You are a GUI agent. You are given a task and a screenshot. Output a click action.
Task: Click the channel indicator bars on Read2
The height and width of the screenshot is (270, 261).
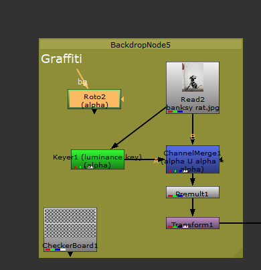pyautogui.click(x=175, y=111)
